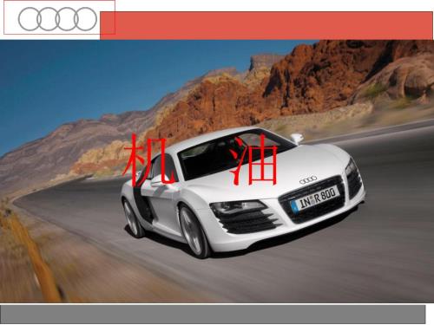Select the gray footer bar
This screenshot has height=325, width=434.
(x=213, y=314)
